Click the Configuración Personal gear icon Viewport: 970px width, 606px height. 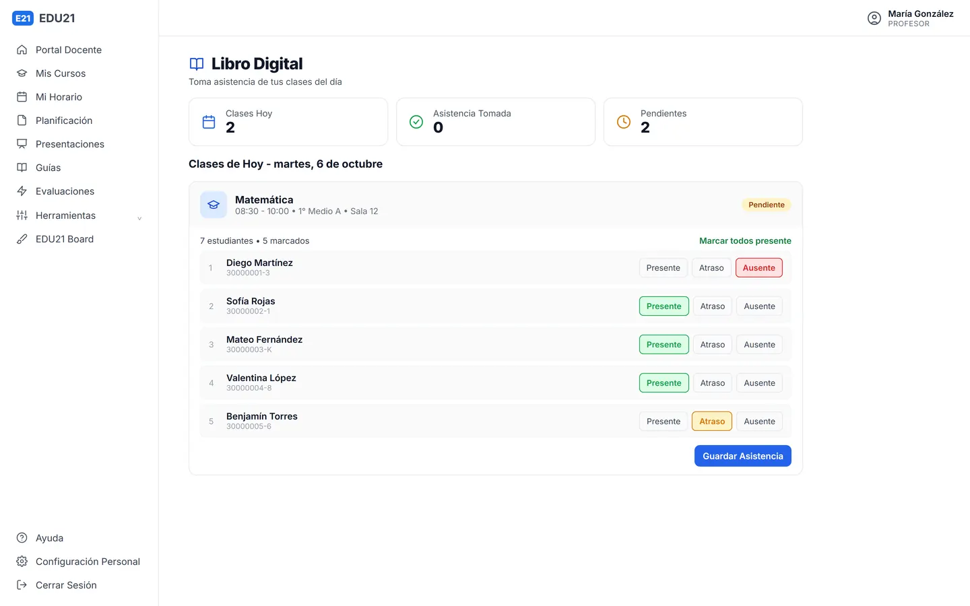(22, 562)
